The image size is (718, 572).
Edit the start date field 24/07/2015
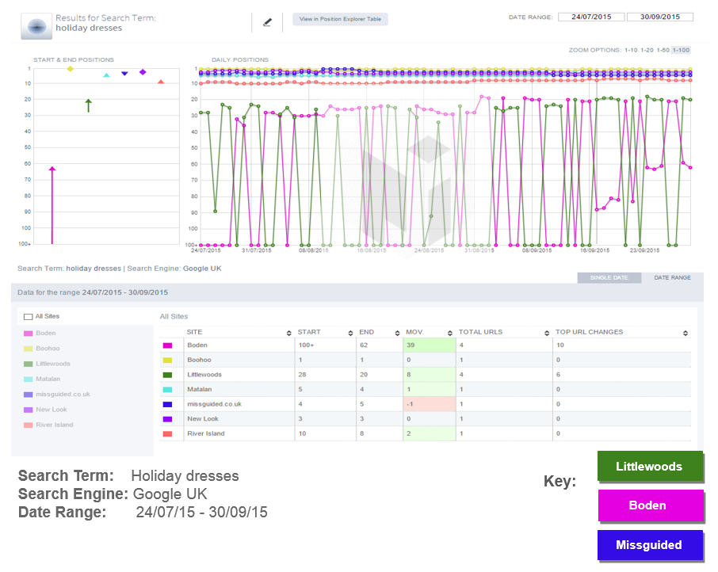tap(591, 17)
